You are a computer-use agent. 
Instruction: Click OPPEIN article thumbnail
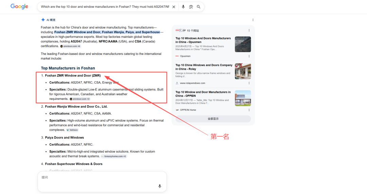tap(243, 98)
